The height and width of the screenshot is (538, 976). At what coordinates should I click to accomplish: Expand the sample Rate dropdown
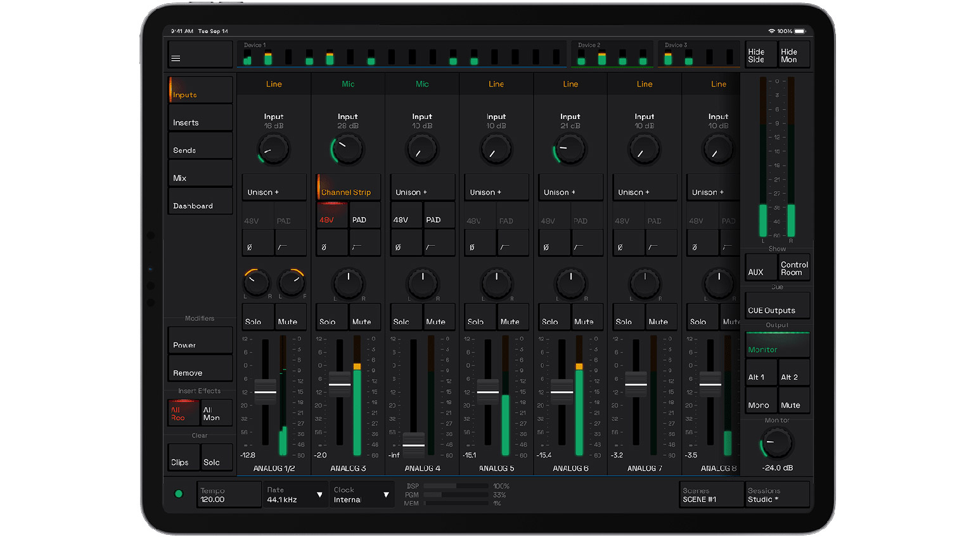coord(295,494)
